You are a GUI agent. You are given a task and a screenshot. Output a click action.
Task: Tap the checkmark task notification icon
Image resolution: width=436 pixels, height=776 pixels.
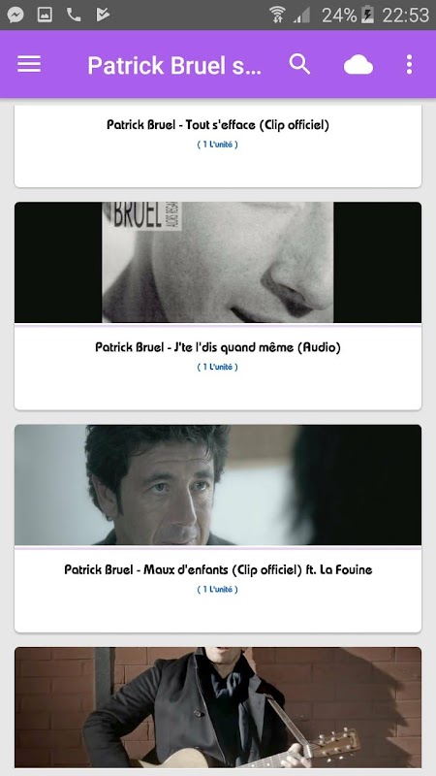tap(103, 15)
